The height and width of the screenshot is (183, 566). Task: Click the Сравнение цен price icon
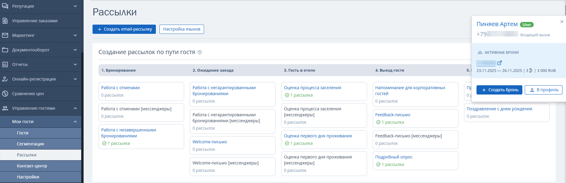pyautogui.click(x=5, y=93)
